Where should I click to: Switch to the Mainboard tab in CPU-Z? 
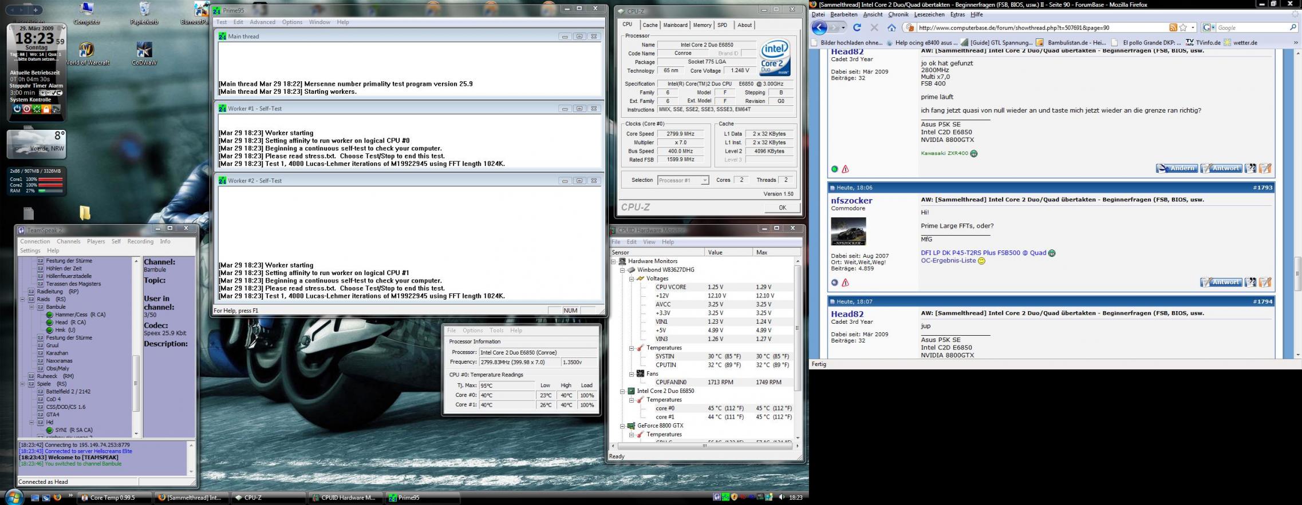click(x=675, y=25)
